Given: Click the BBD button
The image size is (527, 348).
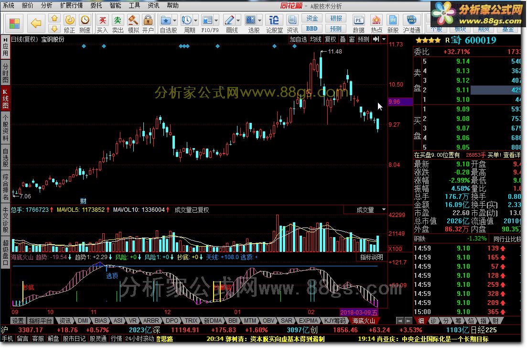Looking at the screenshot, I should 312,29.
